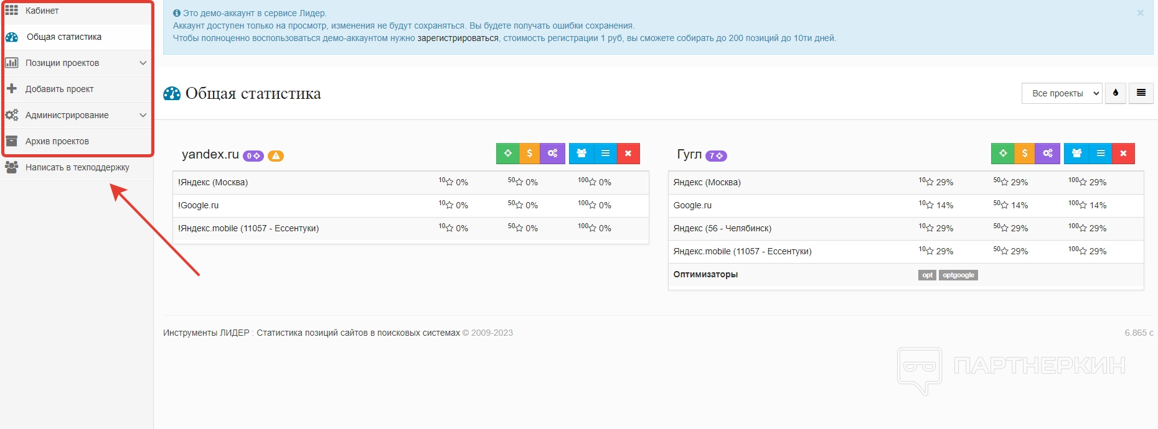The height and width of the screenshot is (429, 1158).
Task: Select Добавить проект in sidebar
Action: (60, 89)
